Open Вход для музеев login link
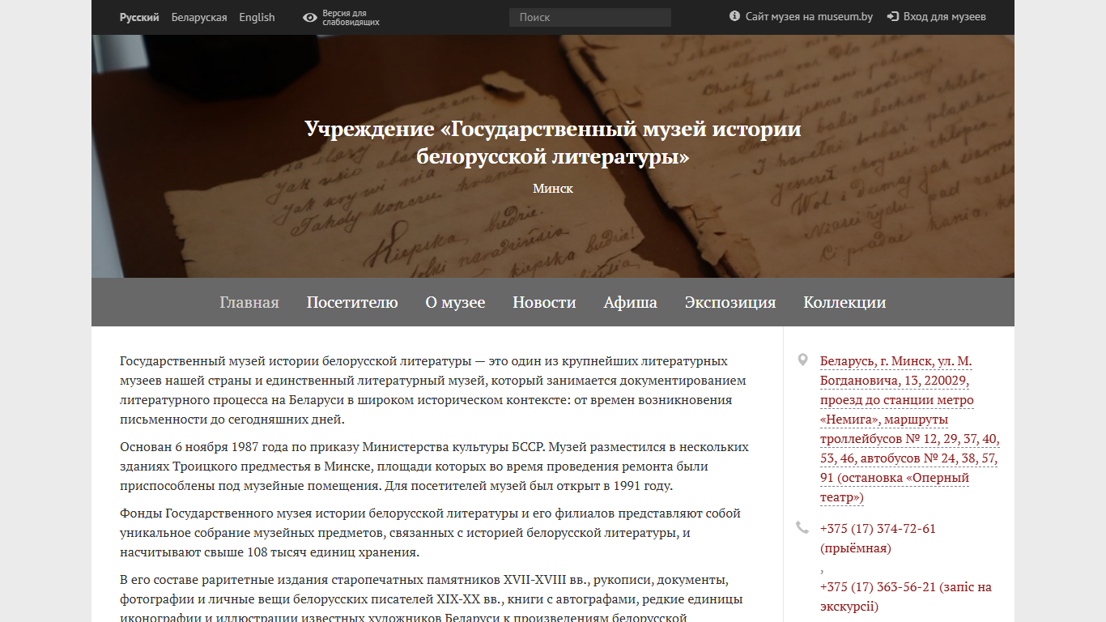Screen dimensions: 1106x622 (944, 16)
